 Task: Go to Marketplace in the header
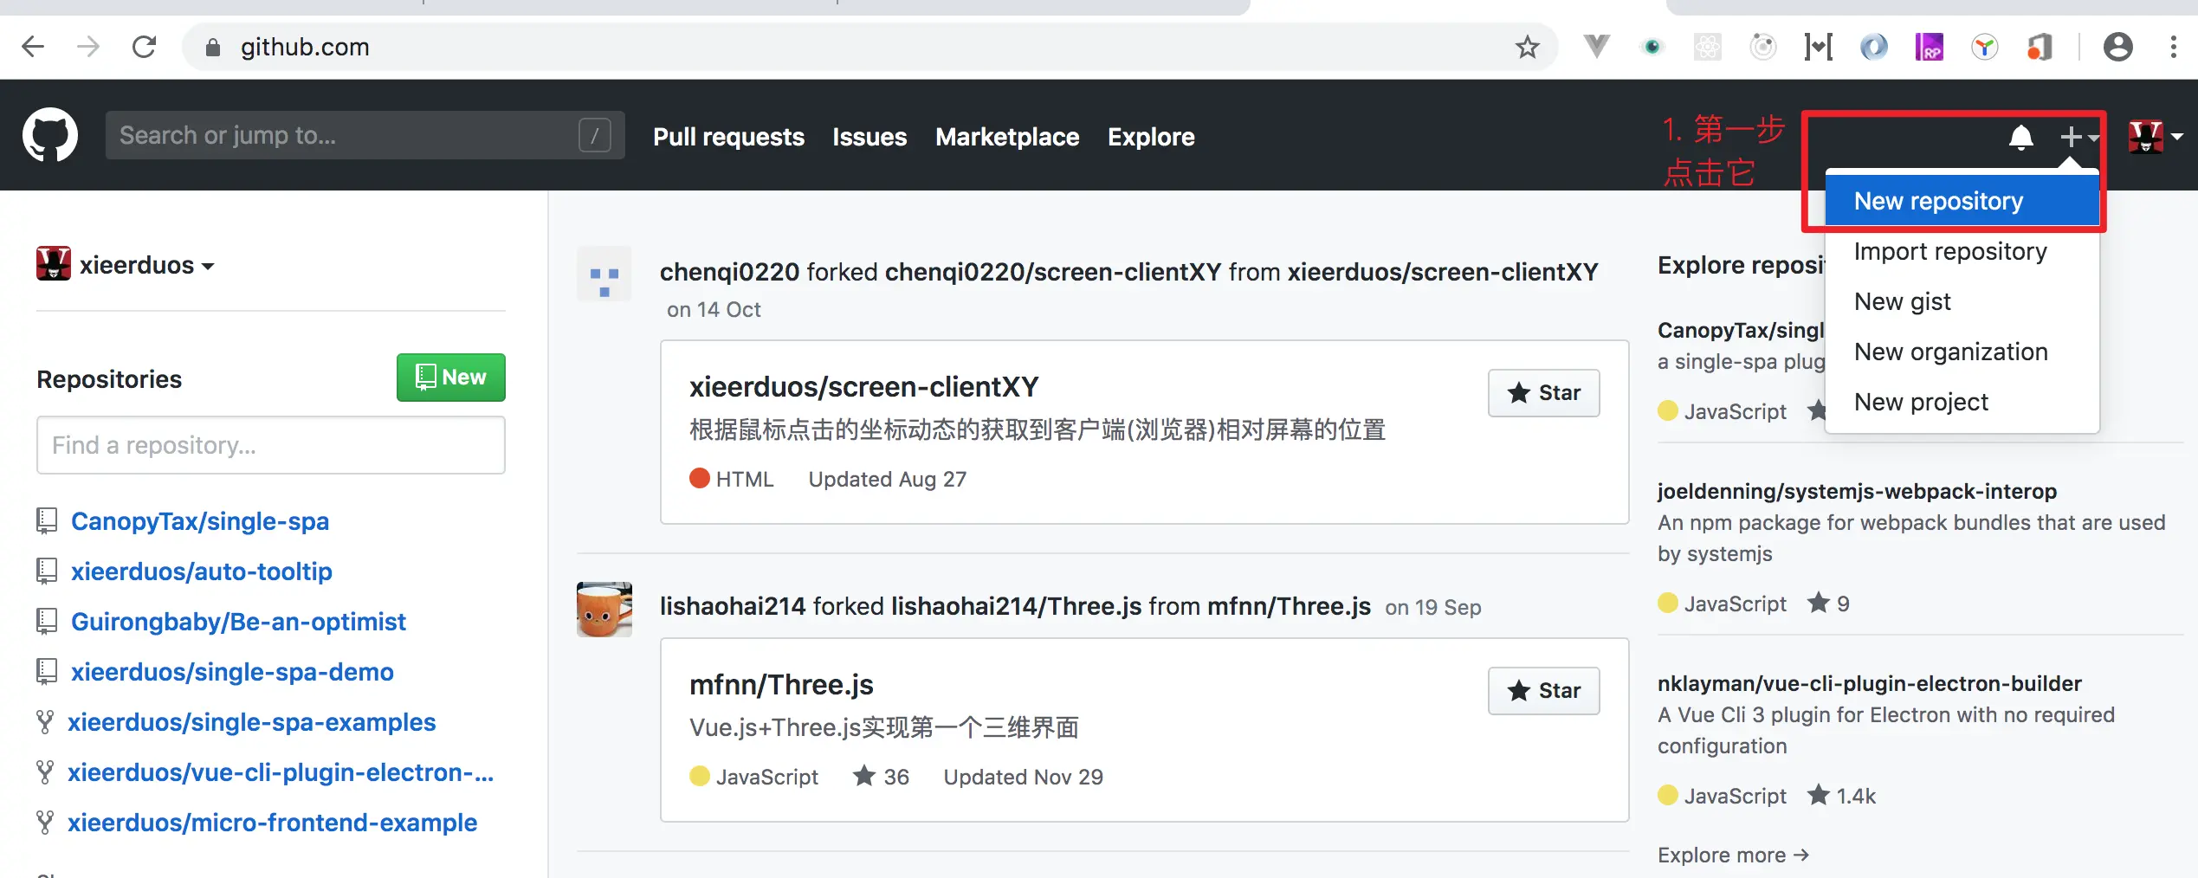(1007, 137)
